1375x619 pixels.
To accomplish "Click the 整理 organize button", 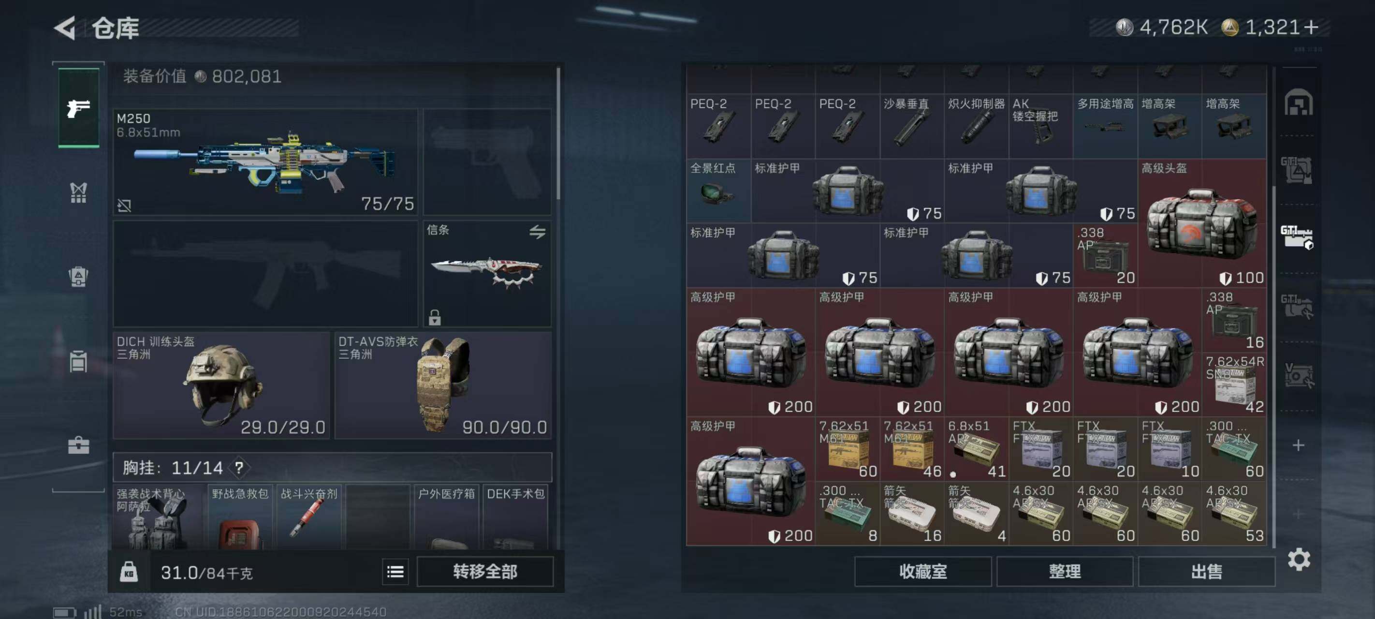I will coord(1064,572).
